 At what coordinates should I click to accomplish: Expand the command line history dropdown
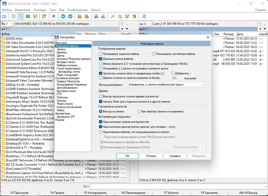pos(265,186)
